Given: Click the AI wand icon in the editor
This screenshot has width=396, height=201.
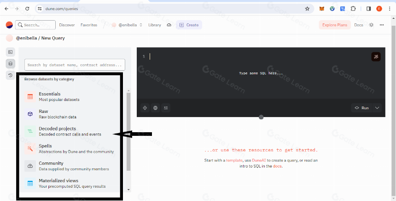Looking at the screenshot, I should coord(376,56).
